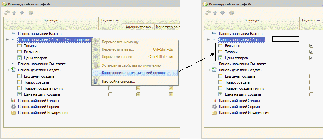Viewport: 323px width, 139px height.
Task: Collapse Панель навигации.Обычное node in left panel
Action: tap(7, 40)
